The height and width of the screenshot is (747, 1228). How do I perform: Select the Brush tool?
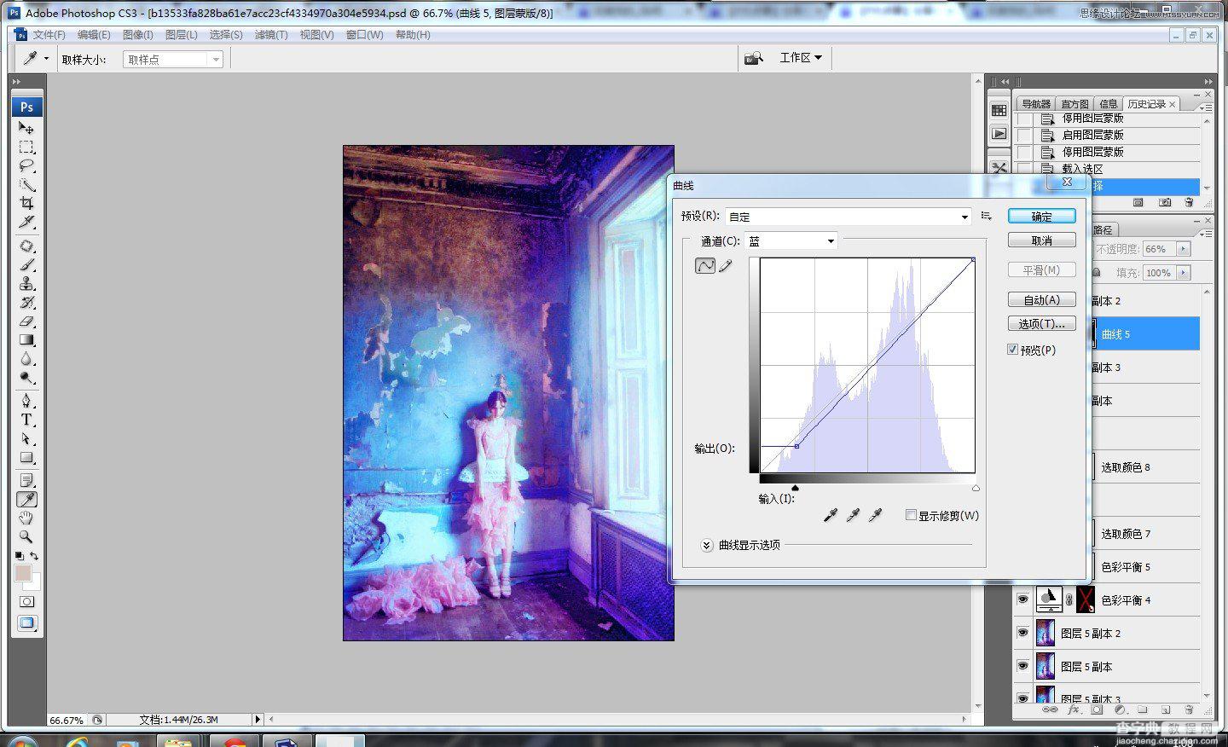(x=26, y=265)
